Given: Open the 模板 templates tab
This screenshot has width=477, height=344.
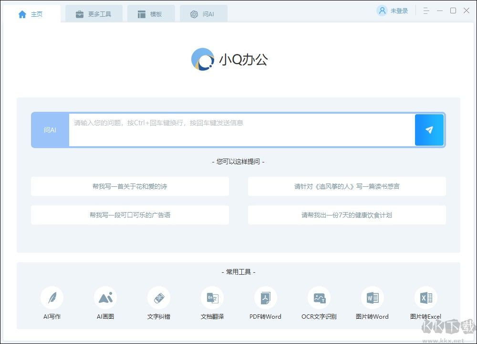Looking at the screenshot, I should pos(151,14).
